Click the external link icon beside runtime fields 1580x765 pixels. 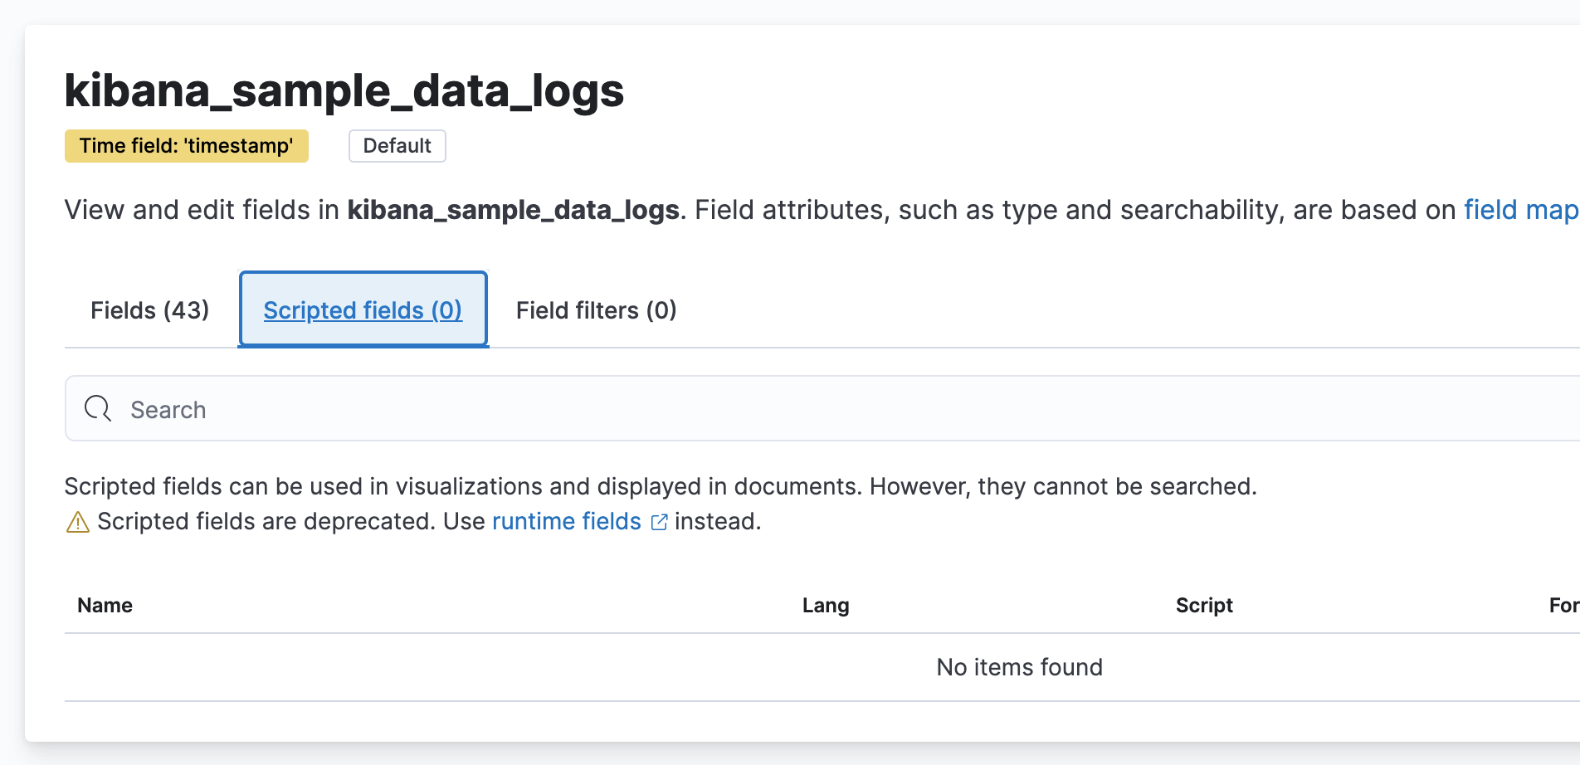[659, 522]
